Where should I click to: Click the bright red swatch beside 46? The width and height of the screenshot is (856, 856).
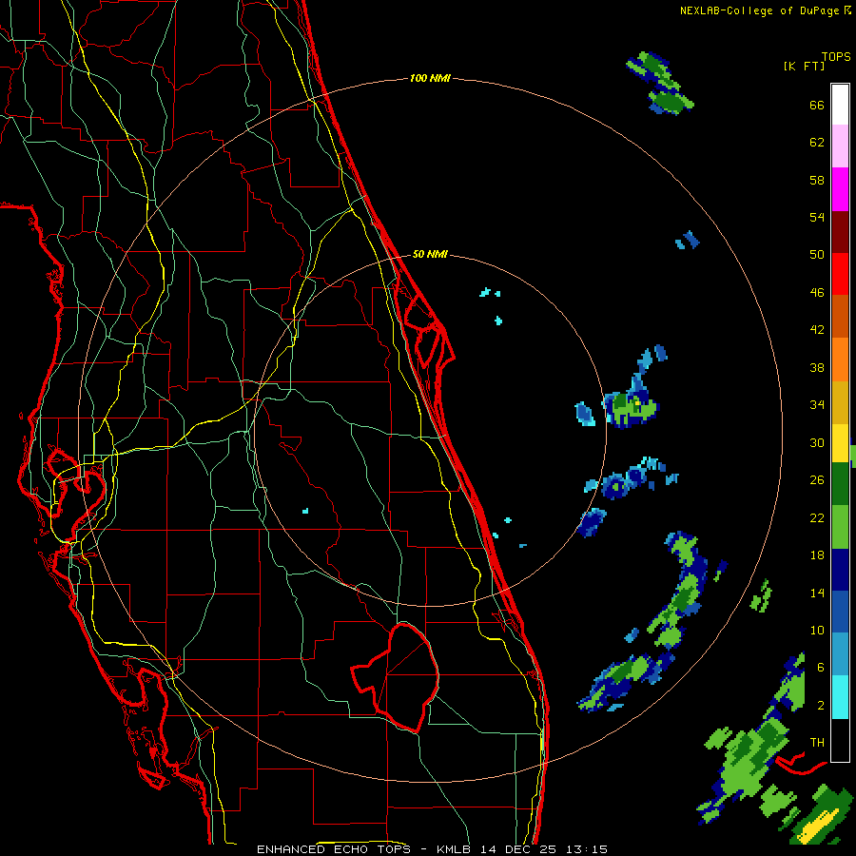[x=840, y=274]
